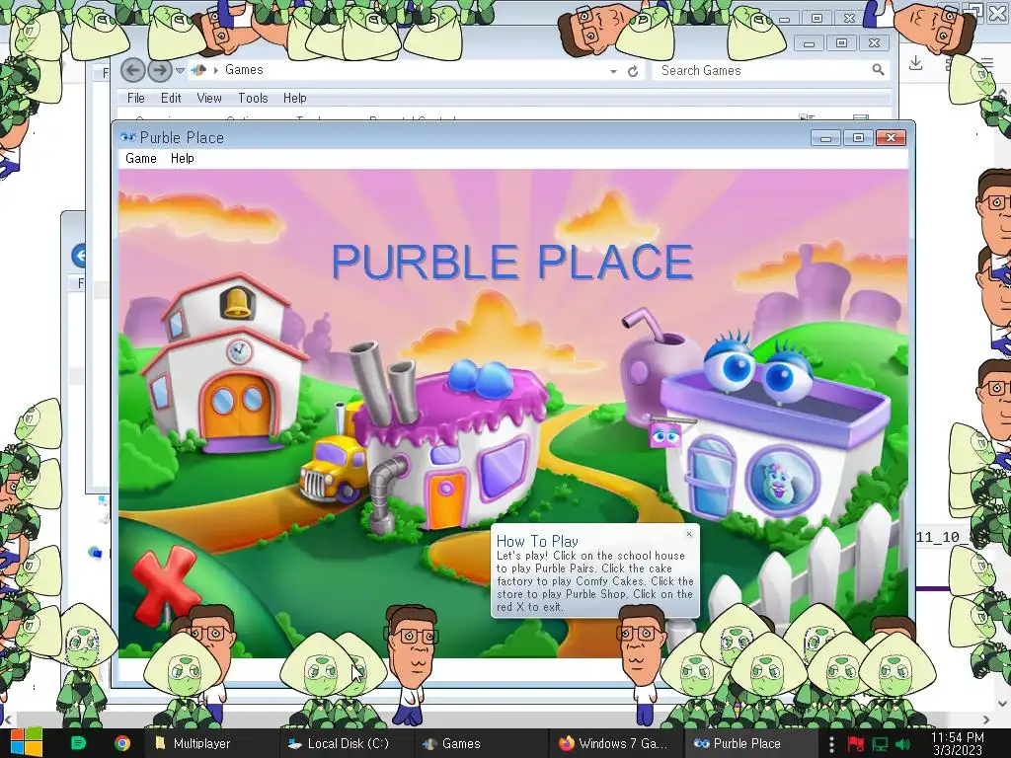Open Games window Help menu
This screenshot has height=758, width=1011.
point(294,98)
